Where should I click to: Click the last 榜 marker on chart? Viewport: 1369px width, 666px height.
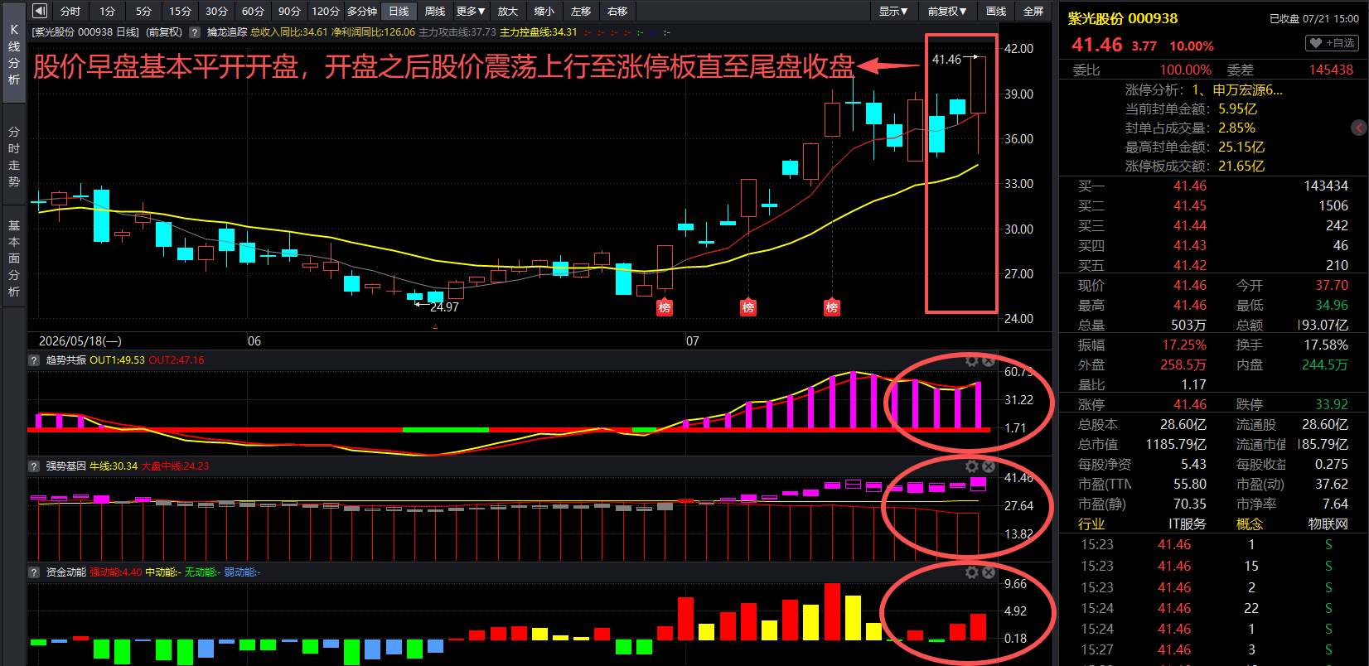(x=832, y=307)
